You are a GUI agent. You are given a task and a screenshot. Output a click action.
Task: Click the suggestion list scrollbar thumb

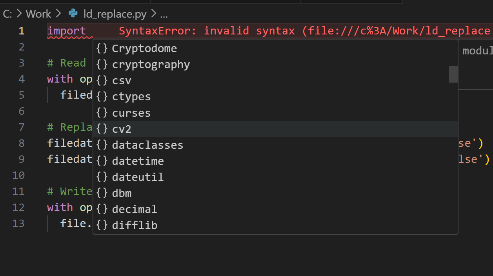(453, 74)
